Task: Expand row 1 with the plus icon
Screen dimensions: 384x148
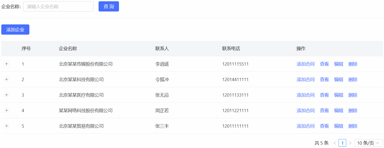Action: pyautogui.click(x=7, y=64)
